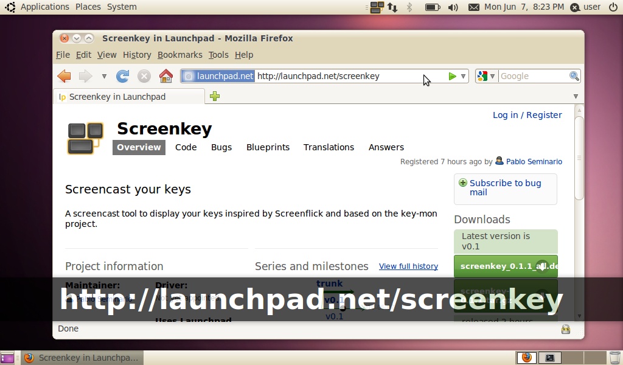Open the list all tabs dropdown arrow
Viewport: 623px width, 365px height.
[576, 96]
